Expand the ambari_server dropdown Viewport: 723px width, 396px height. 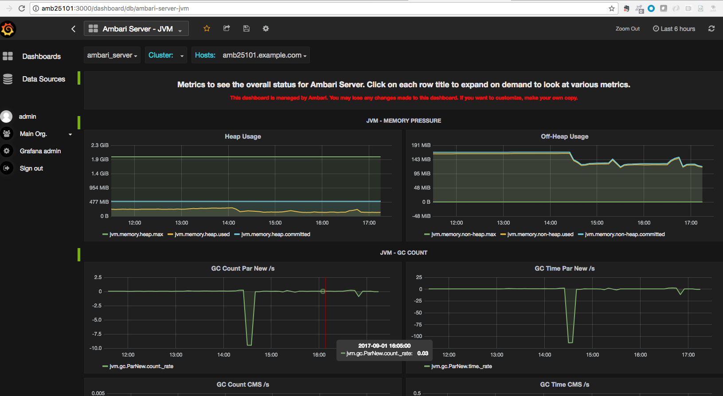tap(112, 55)
